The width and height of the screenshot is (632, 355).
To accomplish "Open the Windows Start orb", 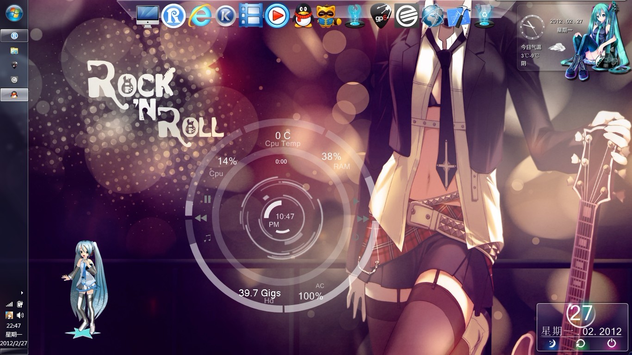I will 14,12.
